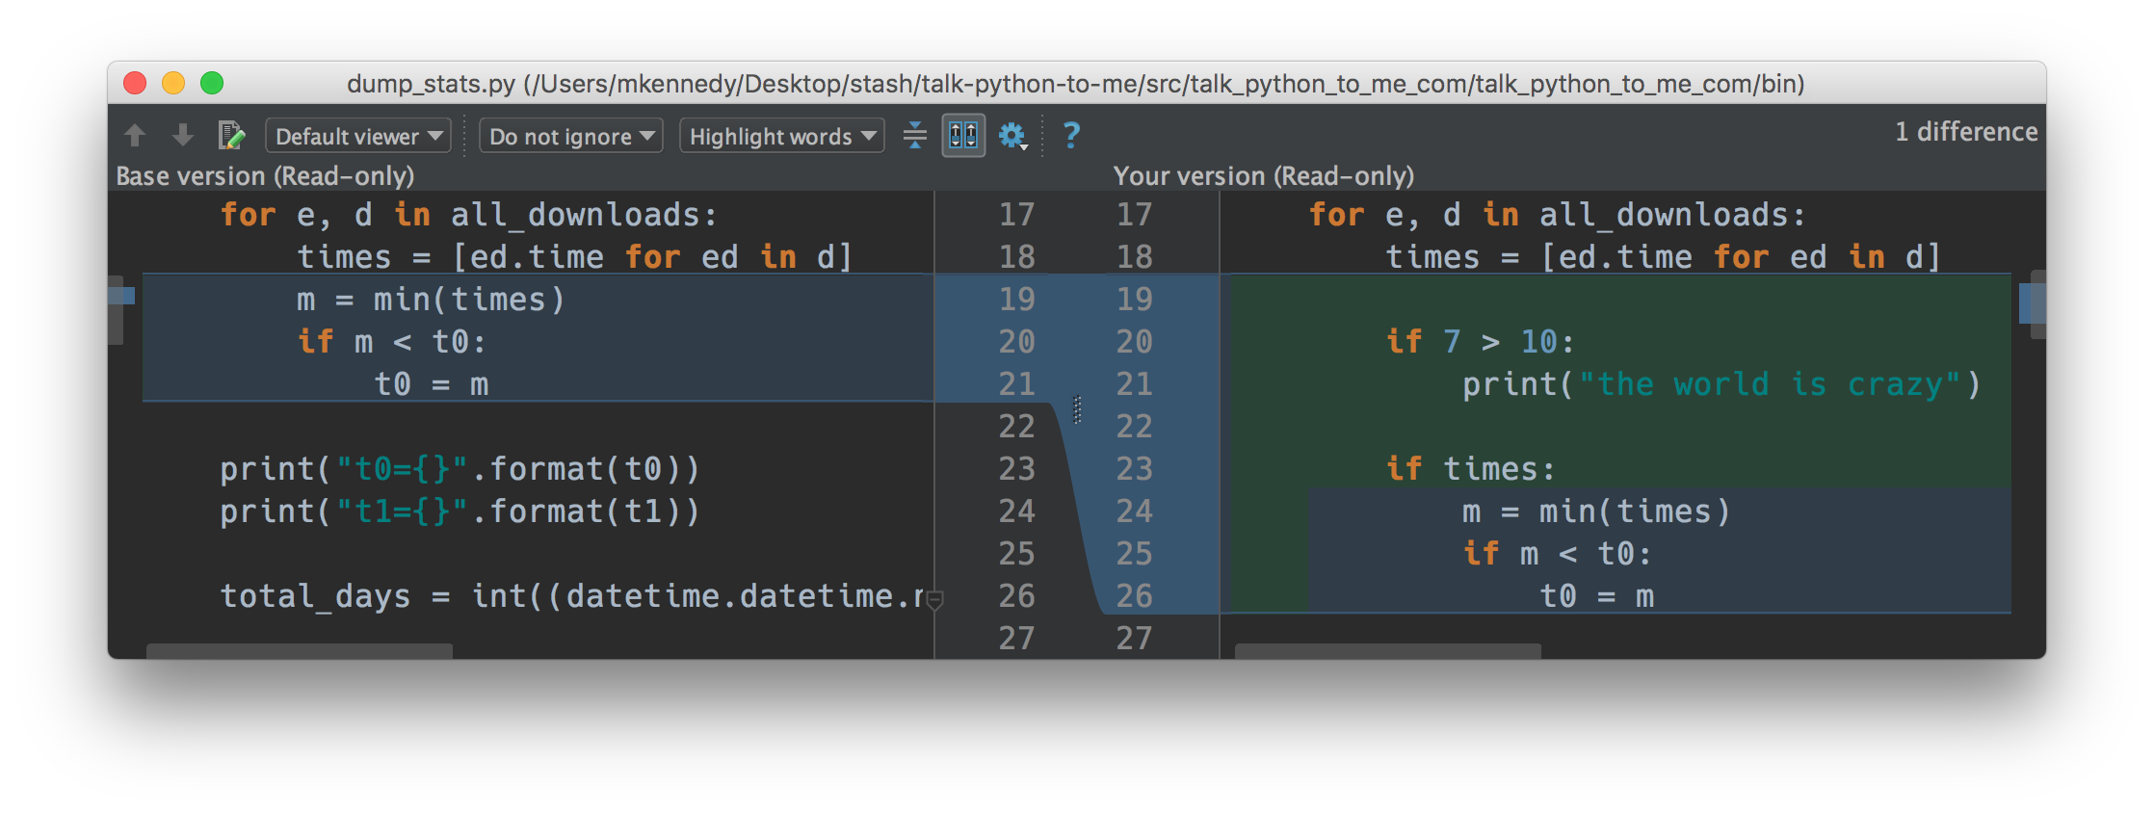Click the collapse unchanged fragments icon
The width and height of the screenshot is (2154, 813).
pos(914,136)
